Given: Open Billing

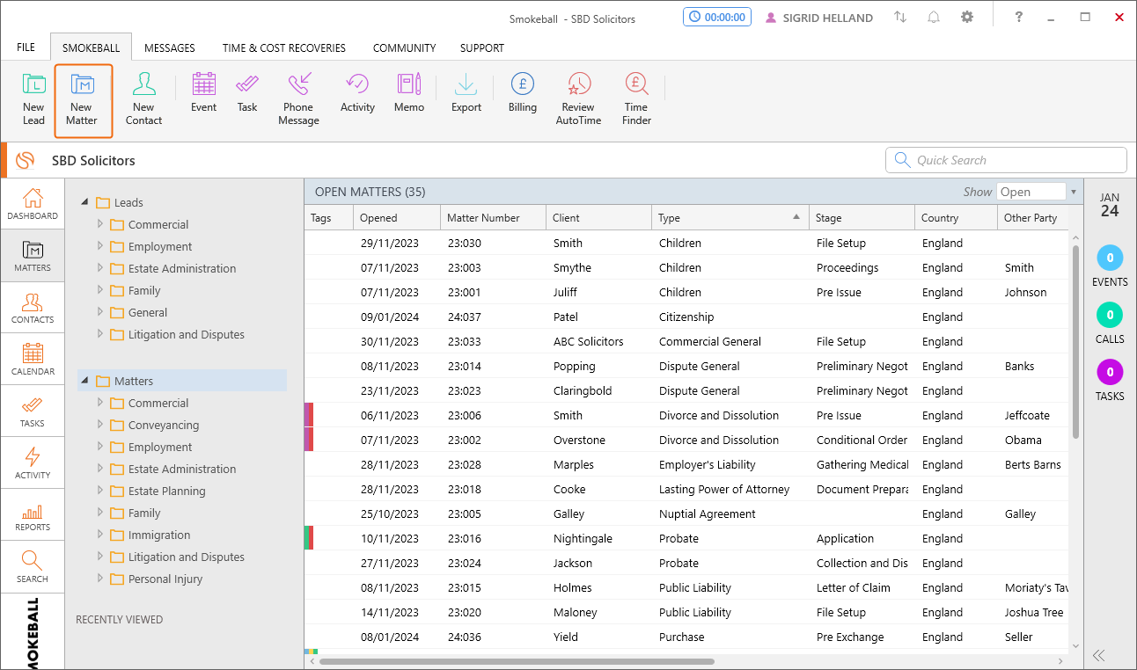Looking at the screenshot, I should [x=523, y=92].
